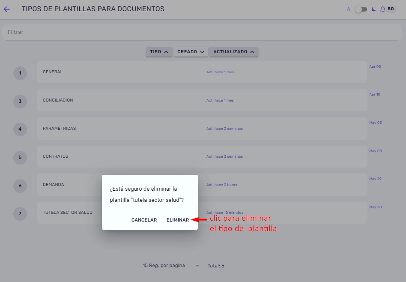
Task: Click the dialog confirmation question text
Action: coord(146,195)
